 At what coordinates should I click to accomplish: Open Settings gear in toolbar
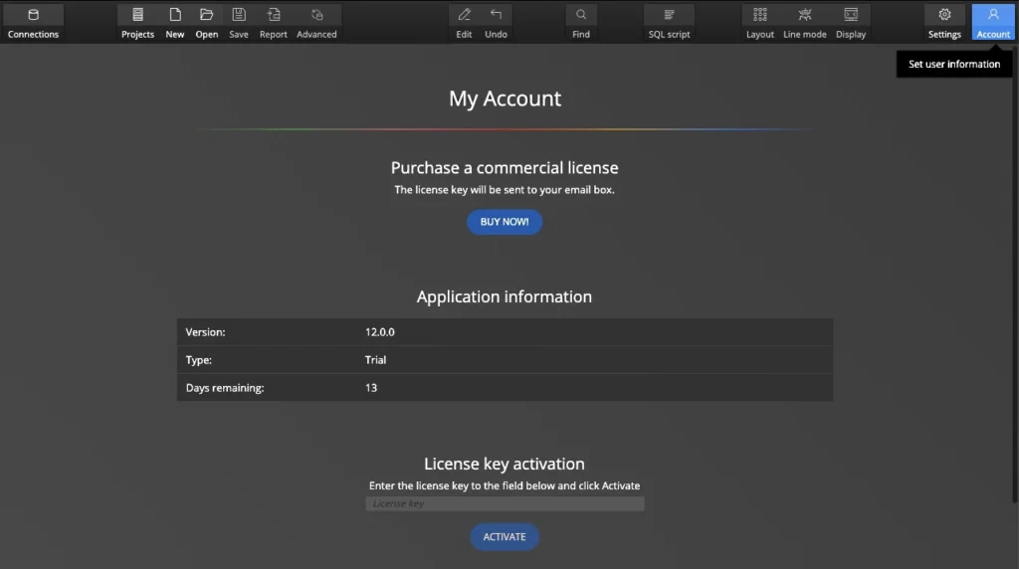pyautogui.click(x=944, y=21)
